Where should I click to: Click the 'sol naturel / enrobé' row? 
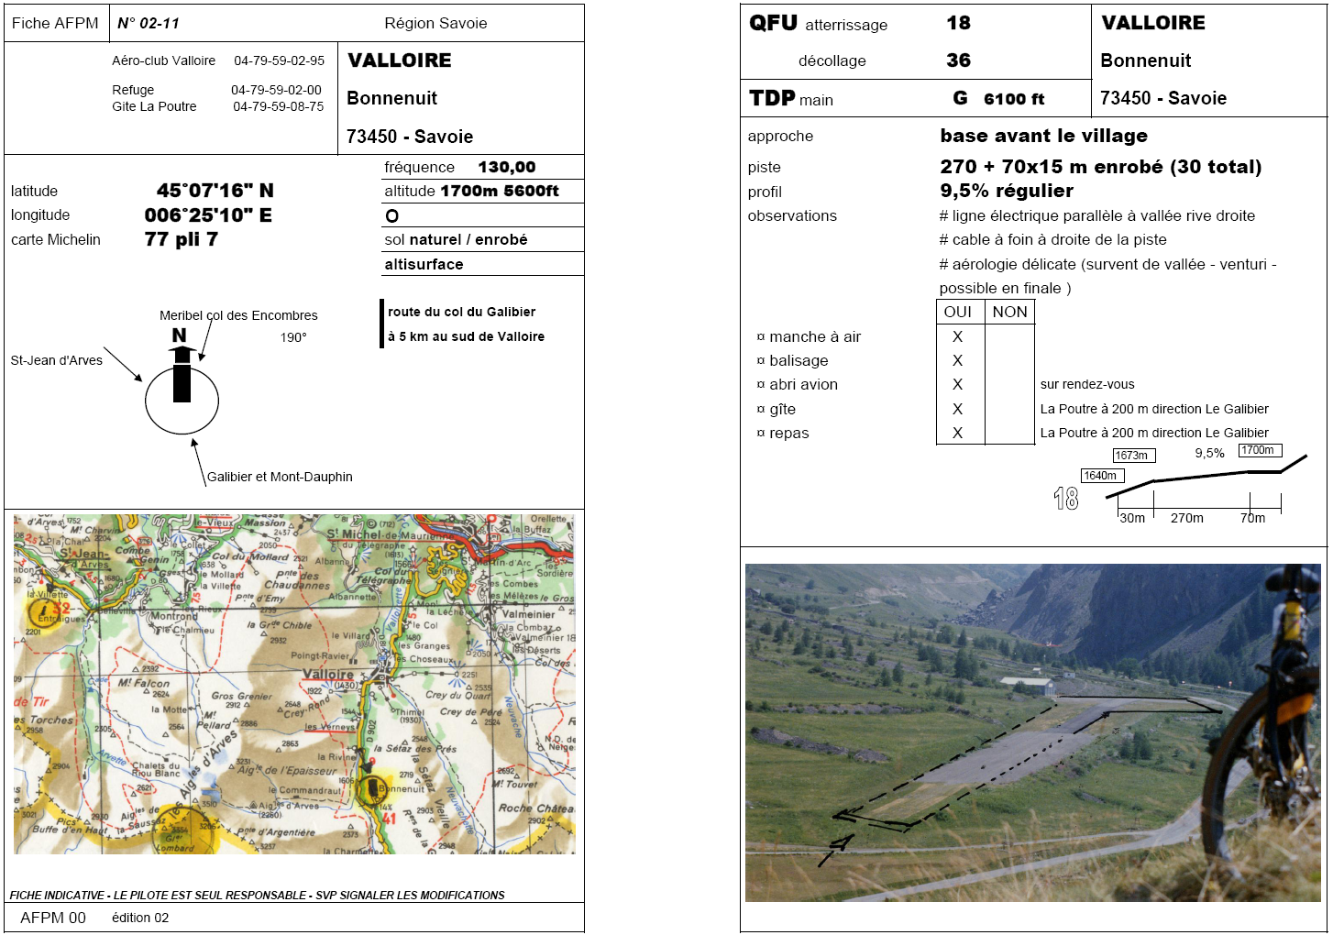click(482, 239)
